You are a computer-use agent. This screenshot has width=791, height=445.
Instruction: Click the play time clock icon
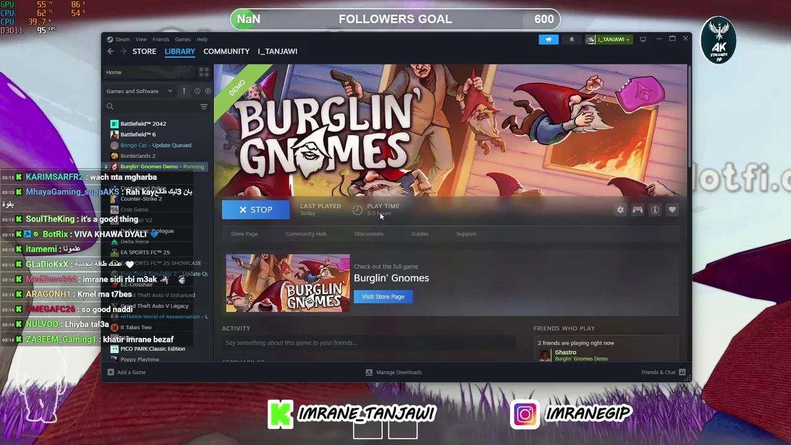(357, 210)
